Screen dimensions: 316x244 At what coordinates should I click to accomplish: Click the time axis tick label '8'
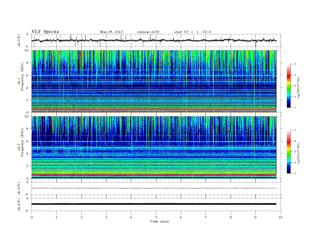[x=231, y=217]
